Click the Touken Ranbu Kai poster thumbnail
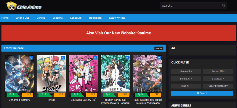Image resolution: width=237 pixels, height=108 pixels. pos(116,76)
